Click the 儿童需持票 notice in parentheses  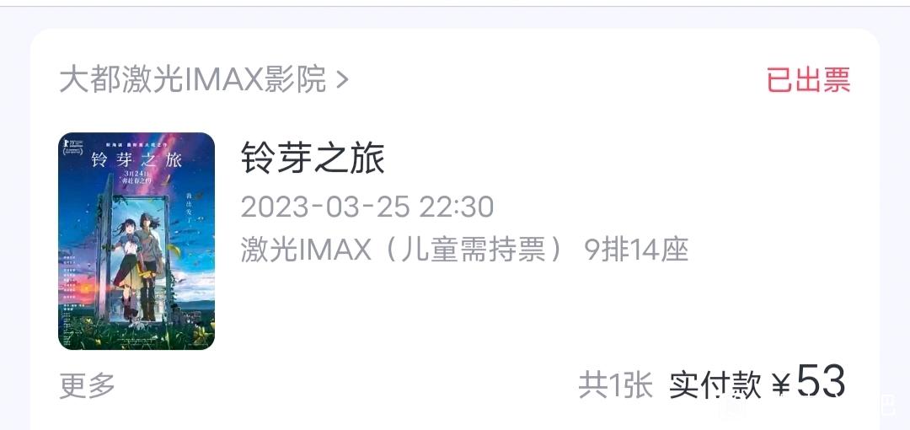click(474, 250)
